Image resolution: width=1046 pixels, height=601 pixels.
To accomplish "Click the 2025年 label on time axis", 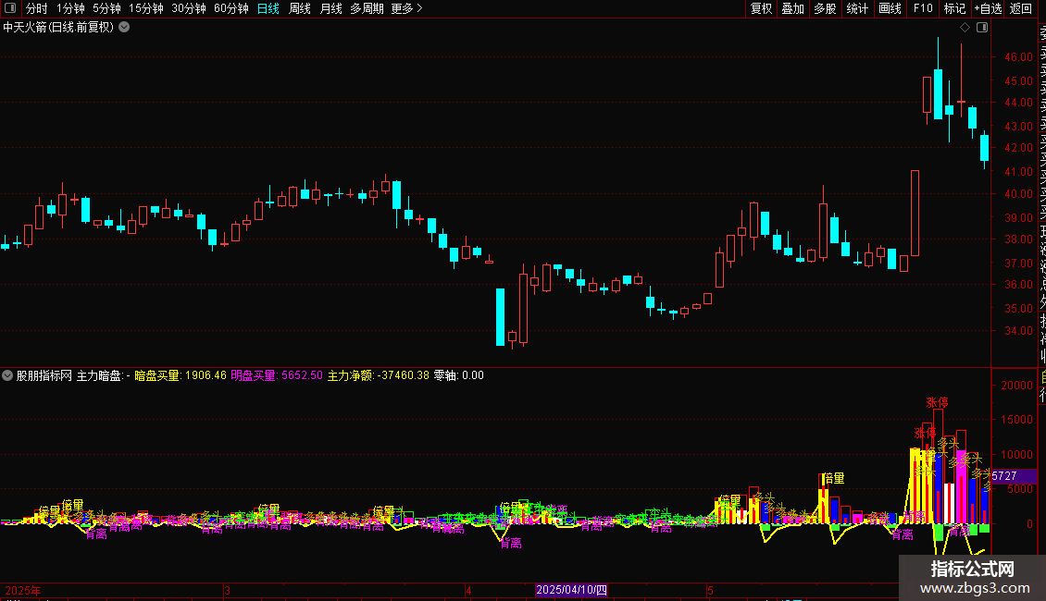I will pyautogui.click(x=23, y=590).
